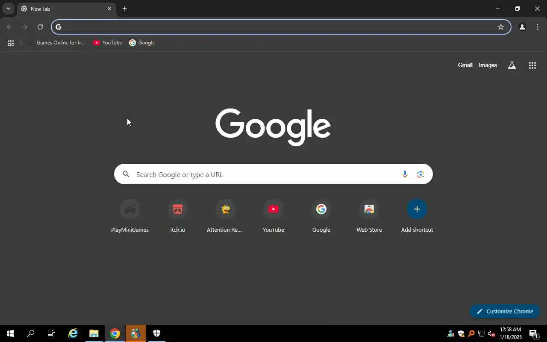Open a new tab with the plus button
The width and height of the screenshot is (547, 342).
125,9
